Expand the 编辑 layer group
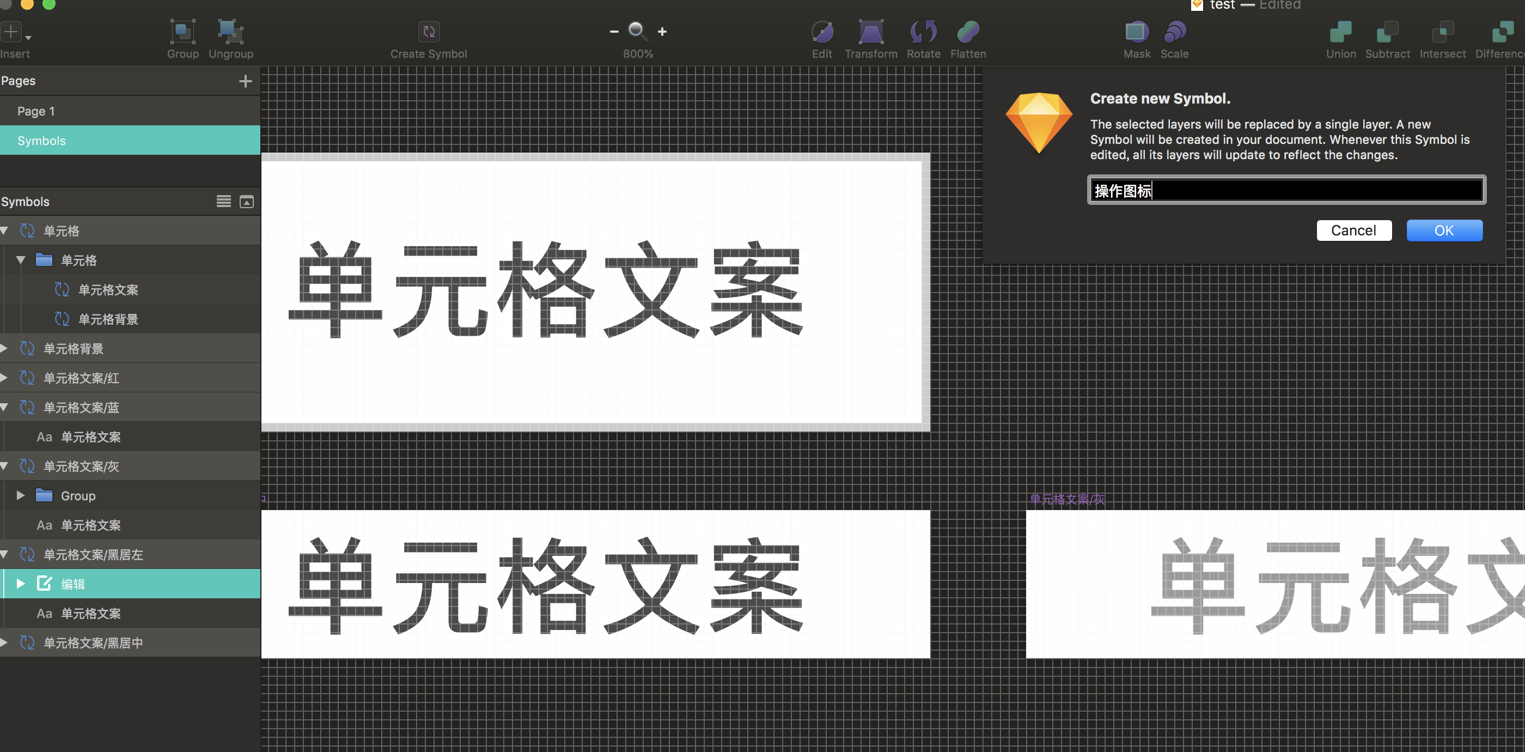 tap(21, 584)
